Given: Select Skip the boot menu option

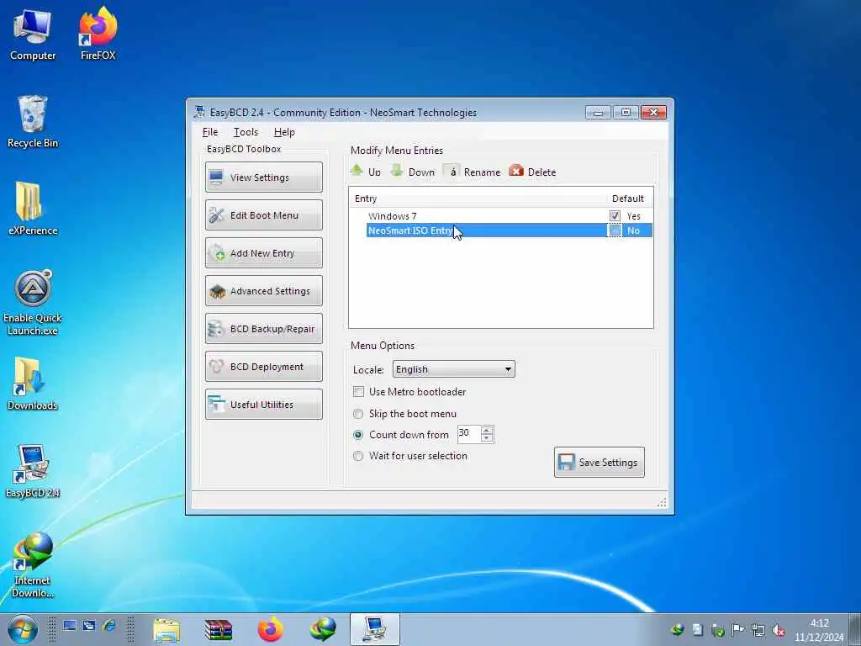Looking at the screenshot, I should 358,414.
